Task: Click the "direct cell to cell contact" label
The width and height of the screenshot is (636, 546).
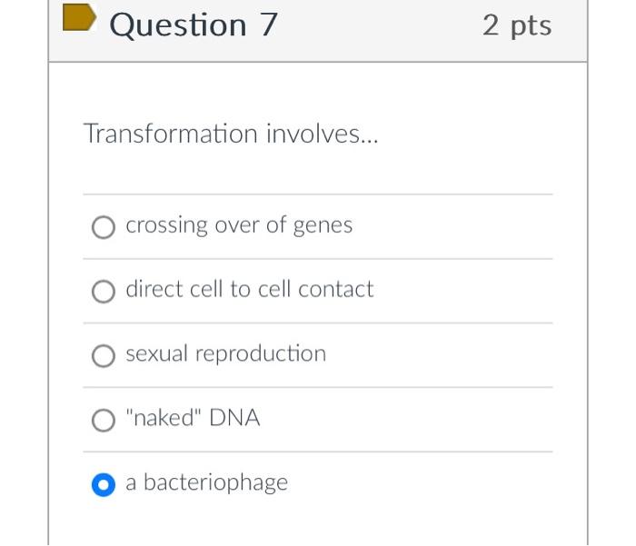Action: pyautogui.click(x=250, y=289)
